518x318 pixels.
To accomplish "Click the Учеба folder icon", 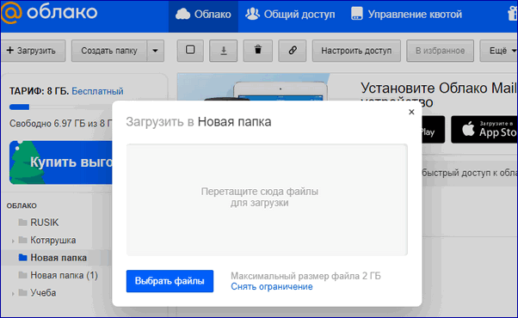I will tap(22, 292).
